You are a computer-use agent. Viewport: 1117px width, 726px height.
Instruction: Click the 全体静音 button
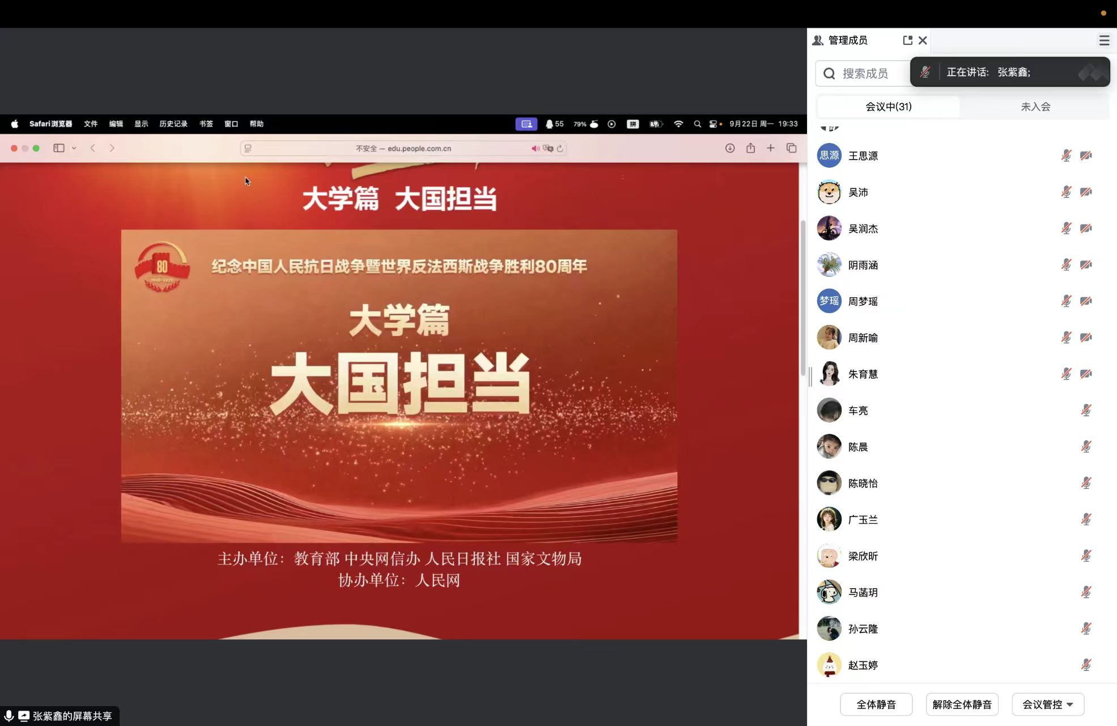click(x=876, y=704)
